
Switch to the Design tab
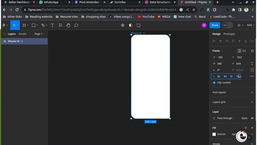216,34
